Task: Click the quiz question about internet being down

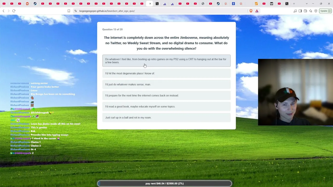Action: [166, 43]
